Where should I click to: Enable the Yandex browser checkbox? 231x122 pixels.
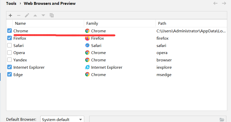pyautogui.click(x=10, y=60)
